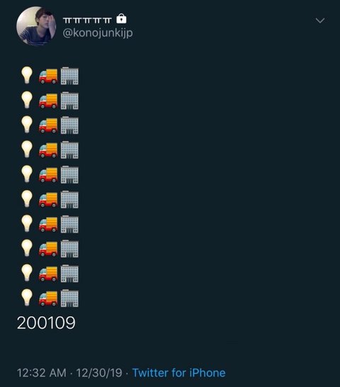The width and height of the screenshot is (340, 387).
Task: Click the office building emoji just above 200109
Action: [69, 298]
